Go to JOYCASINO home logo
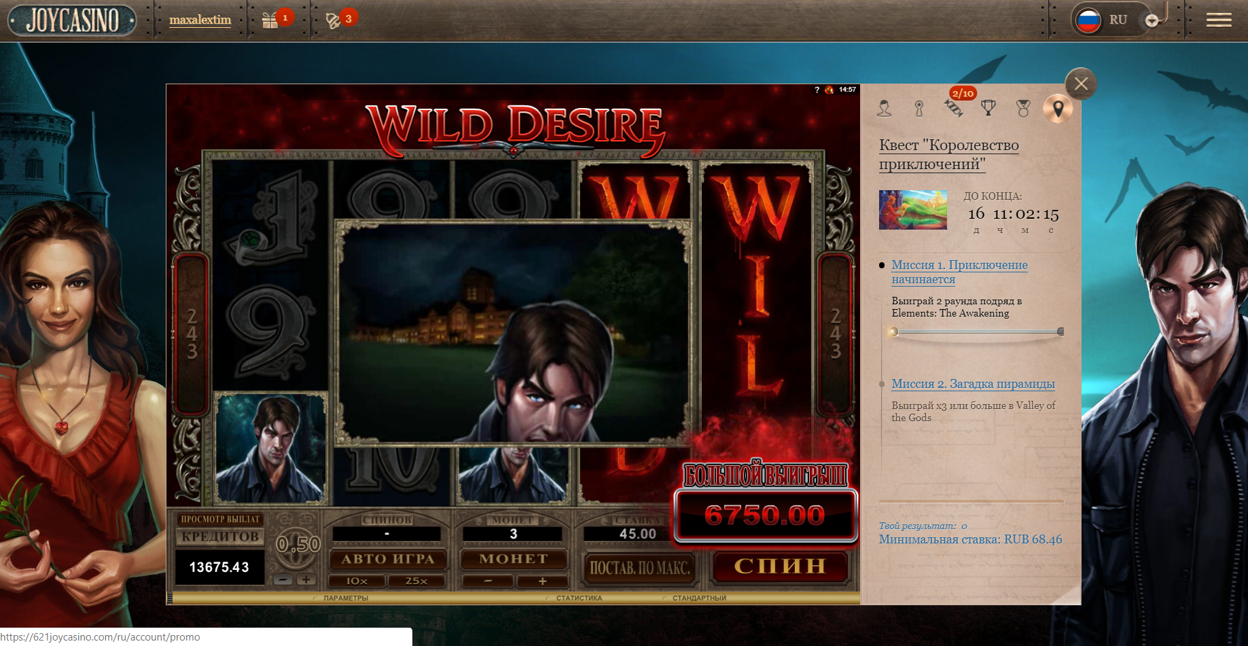This screenshot has width=1248, height=646. 72,20
